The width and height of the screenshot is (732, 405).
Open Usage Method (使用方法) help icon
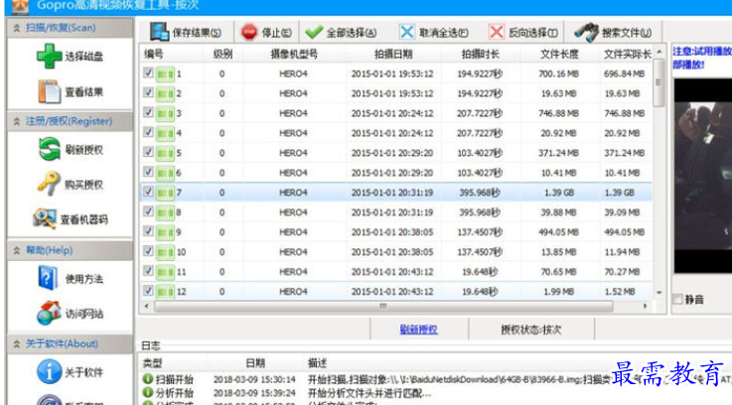pyautogui.click(x=48, y=278)
